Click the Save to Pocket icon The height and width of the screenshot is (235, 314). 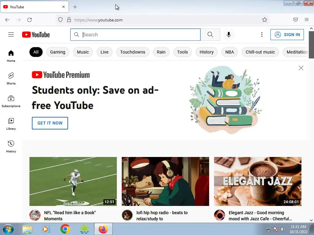[296, 20]
